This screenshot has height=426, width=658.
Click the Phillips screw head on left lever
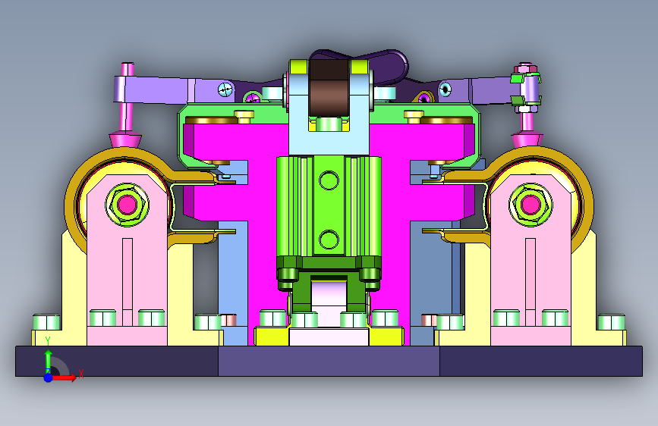[225, 89]
